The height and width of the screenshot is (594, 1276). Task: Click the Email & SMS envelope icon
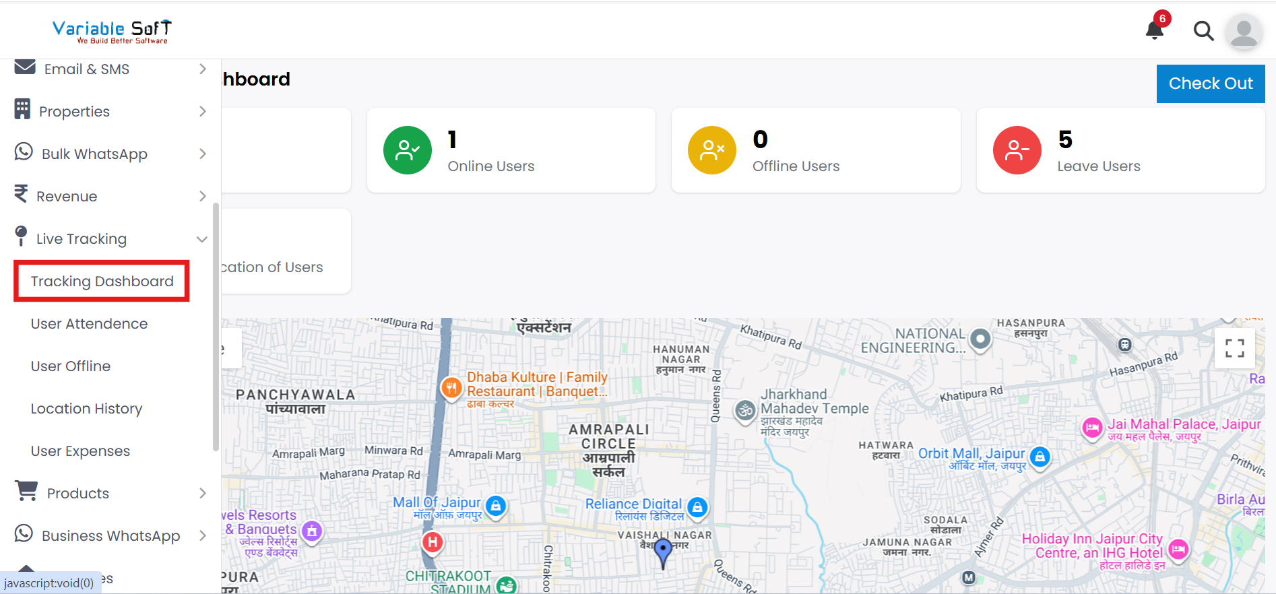click(25, 67)
